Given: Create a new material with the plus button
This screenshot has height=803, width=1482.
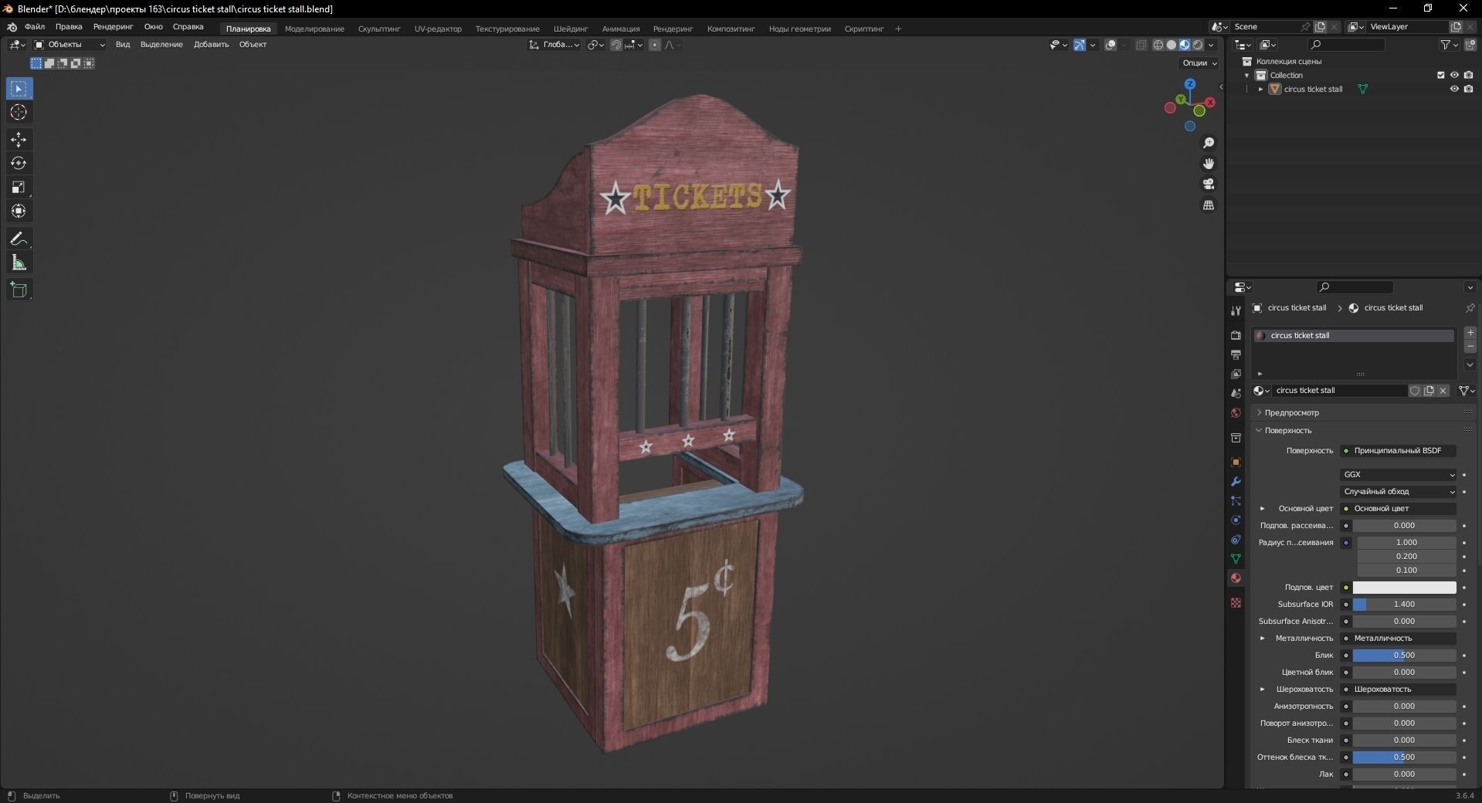Looking at the screenshot, I should click(1470, 333).
